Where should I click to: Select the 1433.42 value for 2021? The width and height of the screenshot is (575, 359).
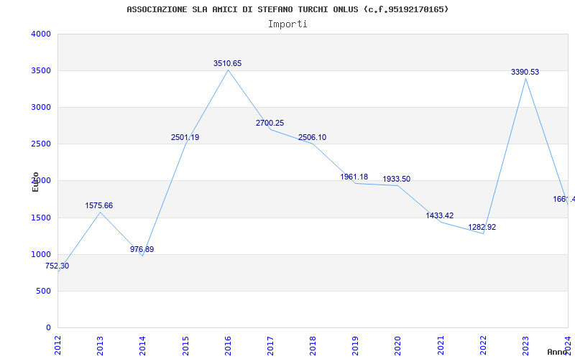[439, 216]
